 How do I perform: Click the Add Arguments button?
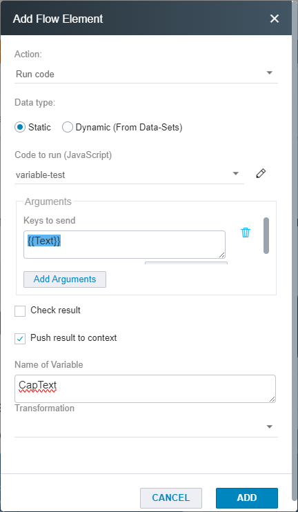click(x=65, y=279)
